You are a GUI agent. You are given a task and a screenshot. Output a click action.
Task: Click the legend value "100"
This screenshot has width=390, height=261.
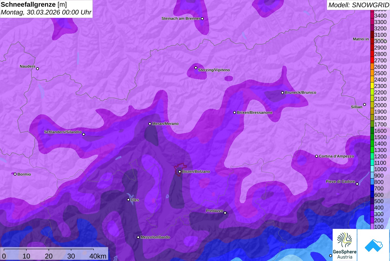point(379,227)
